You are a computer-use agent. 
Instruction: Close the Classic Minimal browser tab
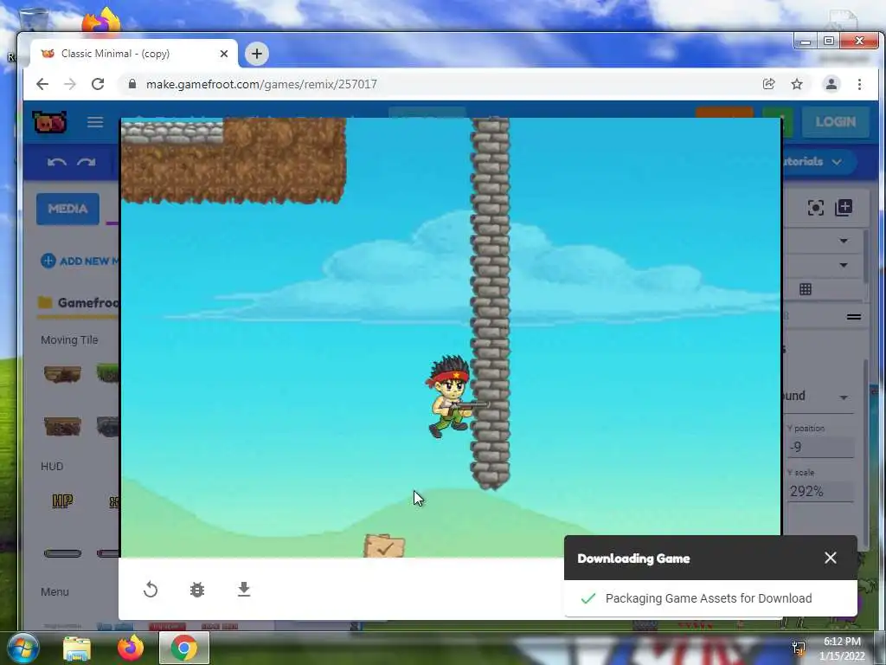pyautogui.click(x=224, y=54)
